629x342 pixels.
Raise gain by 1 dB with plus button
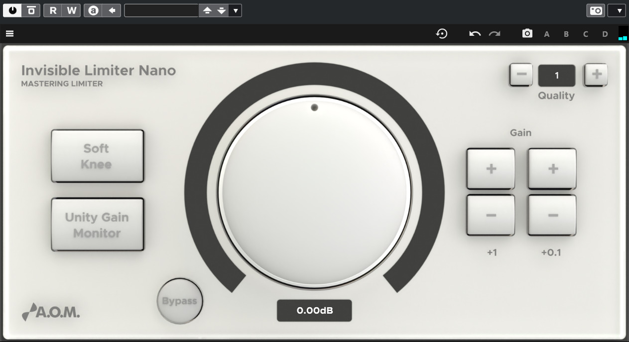(x=491, y=169)
